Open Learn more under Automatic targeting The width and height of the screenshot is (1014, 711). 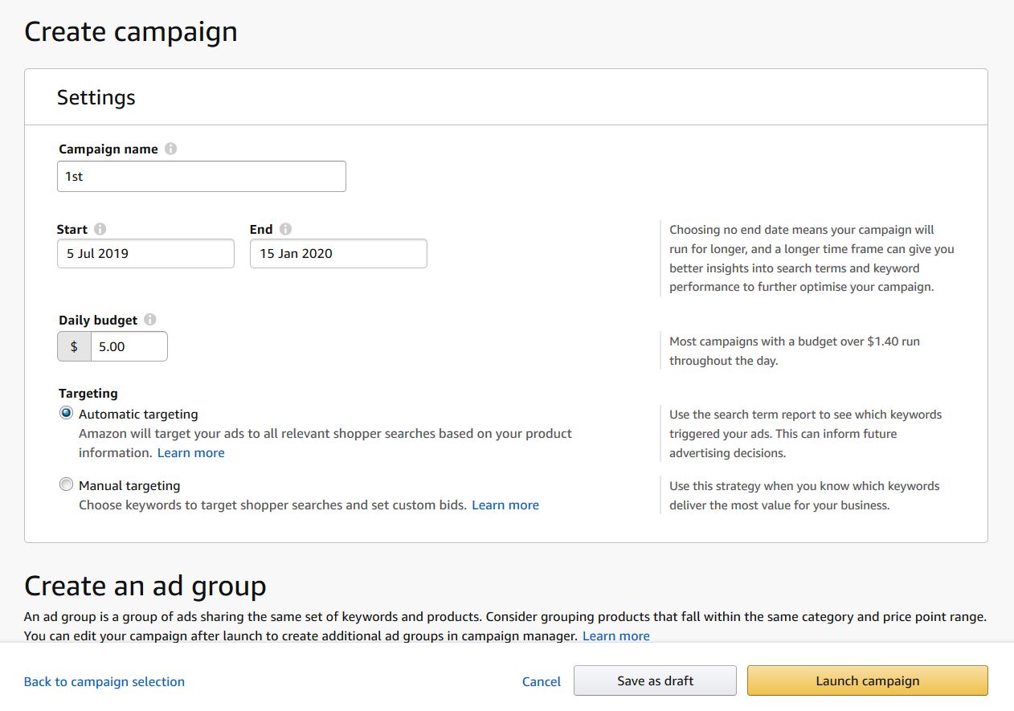coord(191,452)
